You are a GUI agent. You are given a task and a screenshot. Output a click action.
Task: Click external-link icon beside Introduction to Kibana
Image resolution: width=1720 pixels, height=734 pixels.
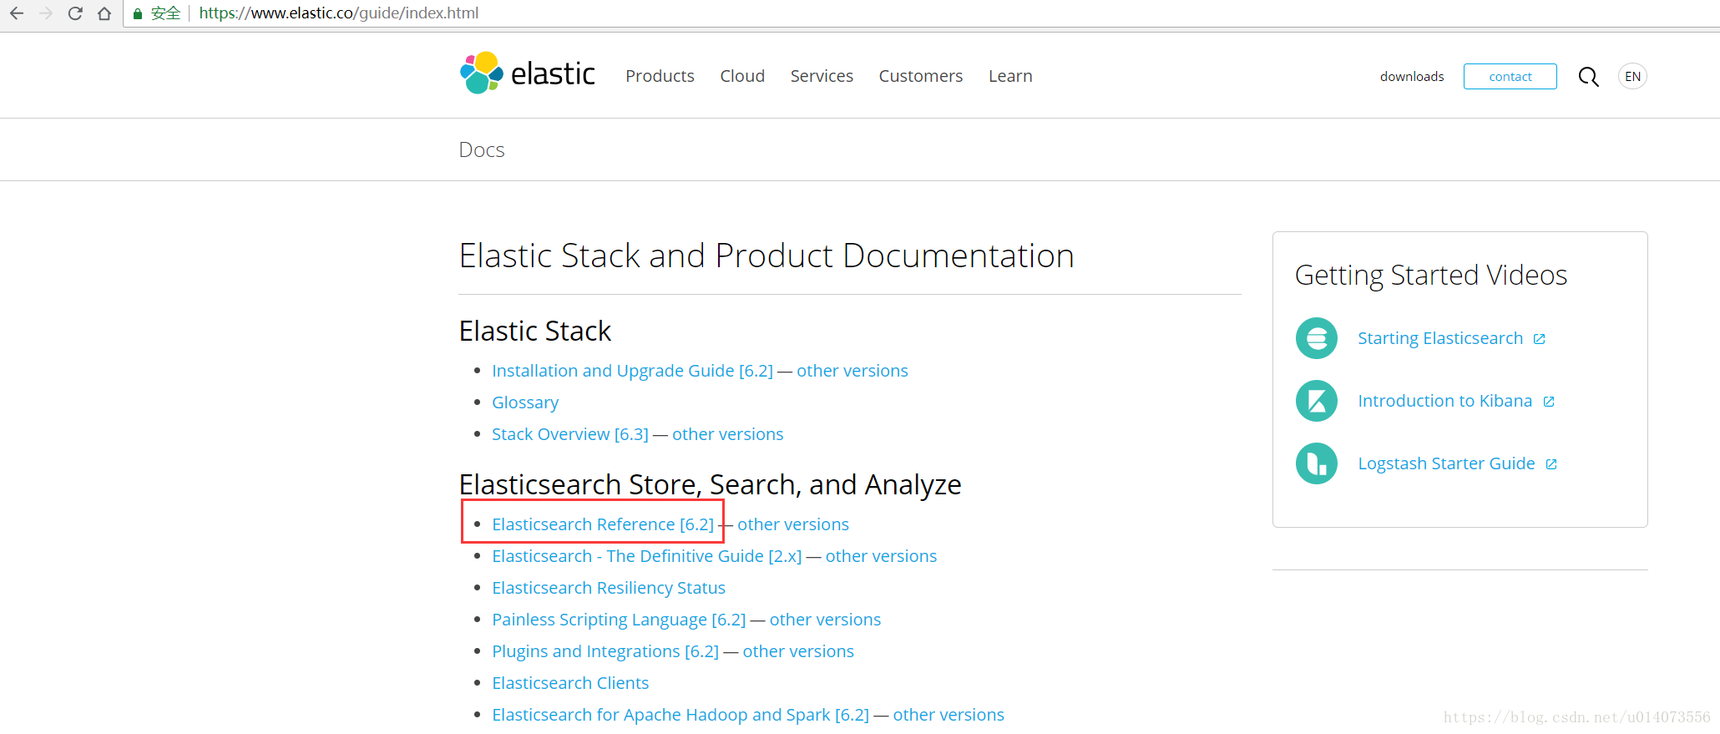point(1549,402)
